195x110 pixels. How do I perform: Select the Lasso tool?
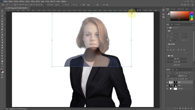tap(2, 16)
